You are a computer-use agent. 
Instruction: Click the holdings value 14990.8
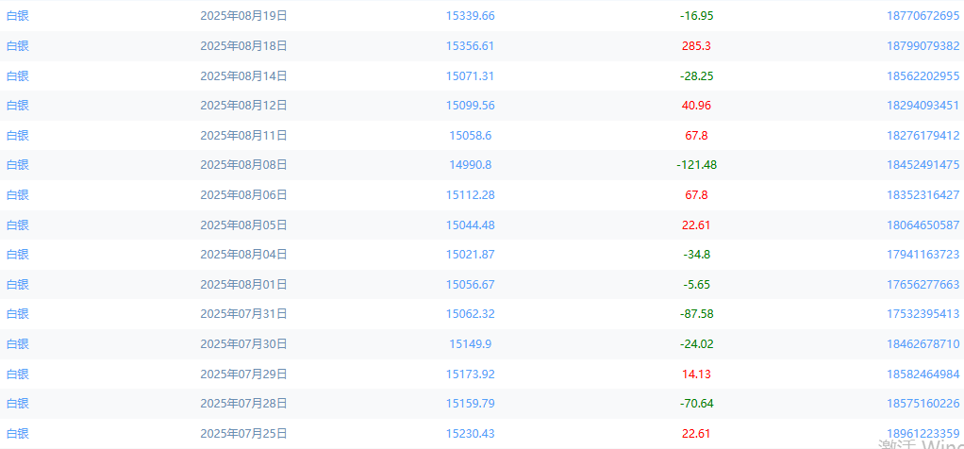471,165
